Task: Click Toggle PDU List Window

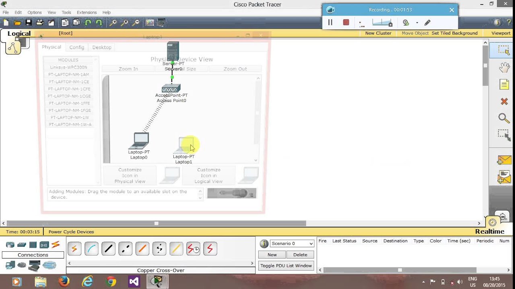Action: coord(286,266)
